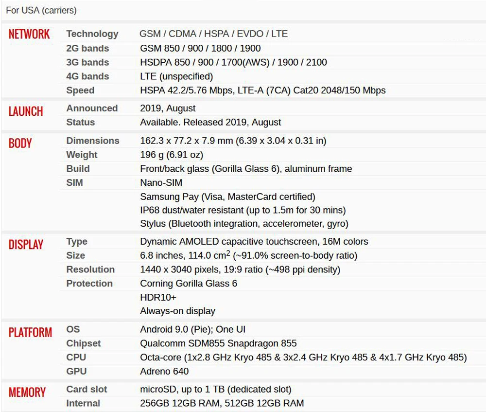Select the Build label
Image resolution: width=486 pixels, height=412 pixels.
click(x=78, y=169)
